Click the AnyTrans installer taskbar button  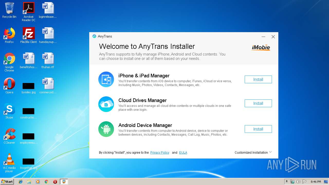(x=64, y=182)
